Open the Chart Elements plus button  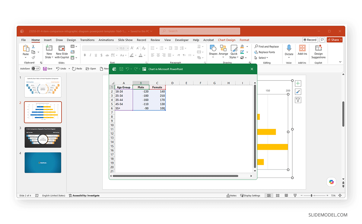[298, 84]
